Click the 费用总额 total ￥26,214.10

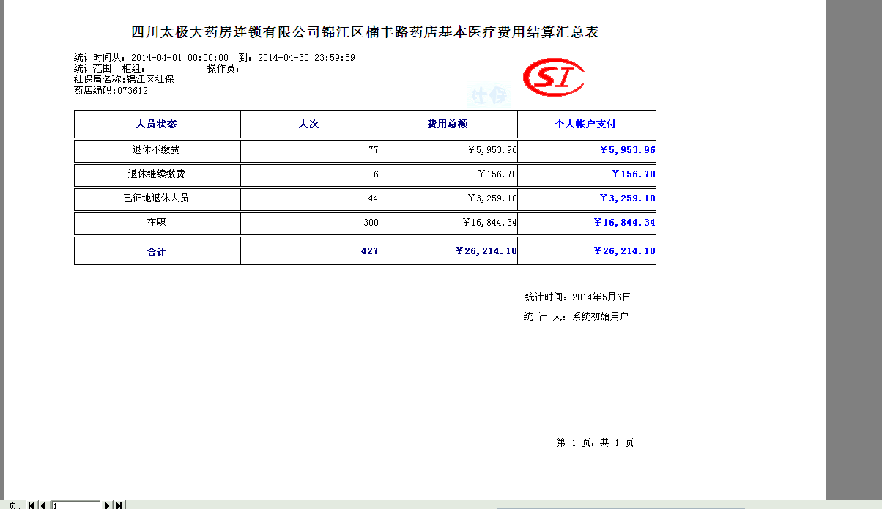(486, 251)
